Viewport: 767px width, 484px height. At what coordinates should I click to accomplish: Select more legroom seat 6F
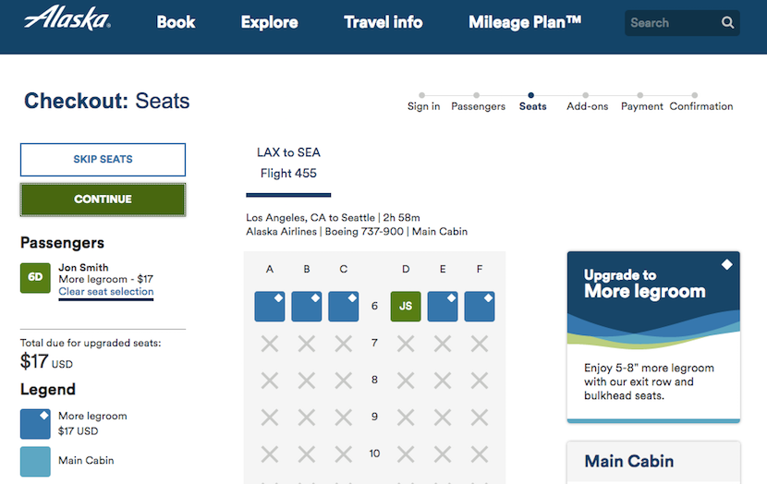coord(480,307)
